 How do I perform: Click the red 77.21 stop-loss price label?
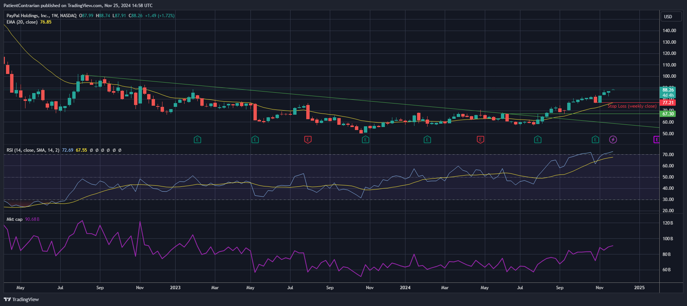coord(668,103)
